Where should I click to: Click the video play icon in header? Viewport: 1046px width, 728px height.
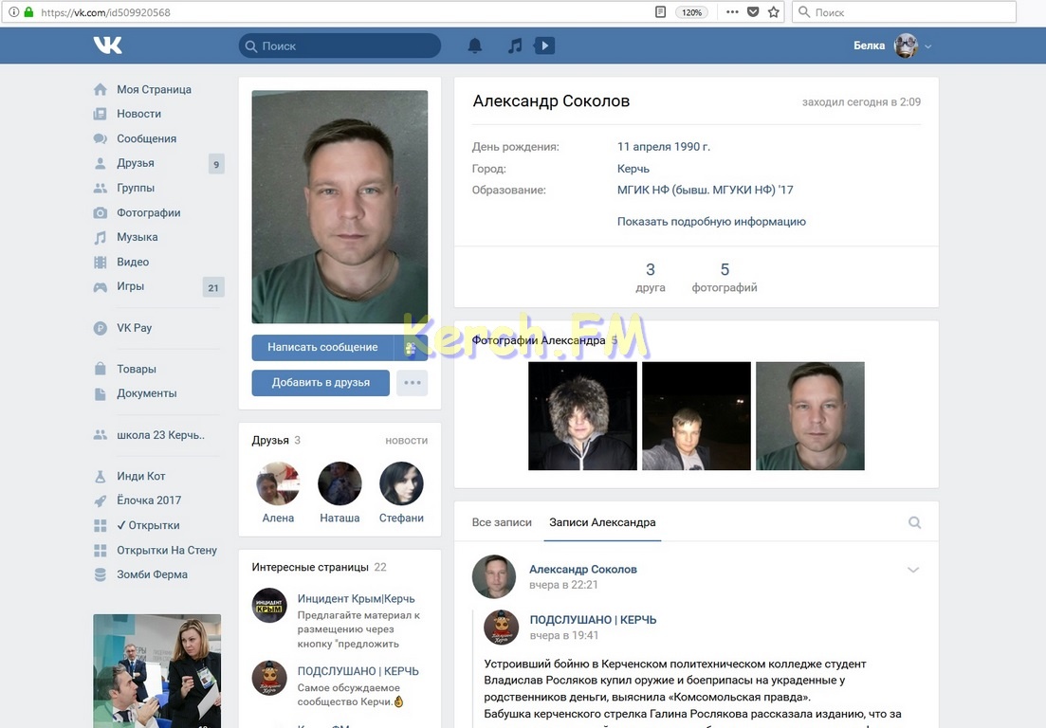(x=544, y=45)
